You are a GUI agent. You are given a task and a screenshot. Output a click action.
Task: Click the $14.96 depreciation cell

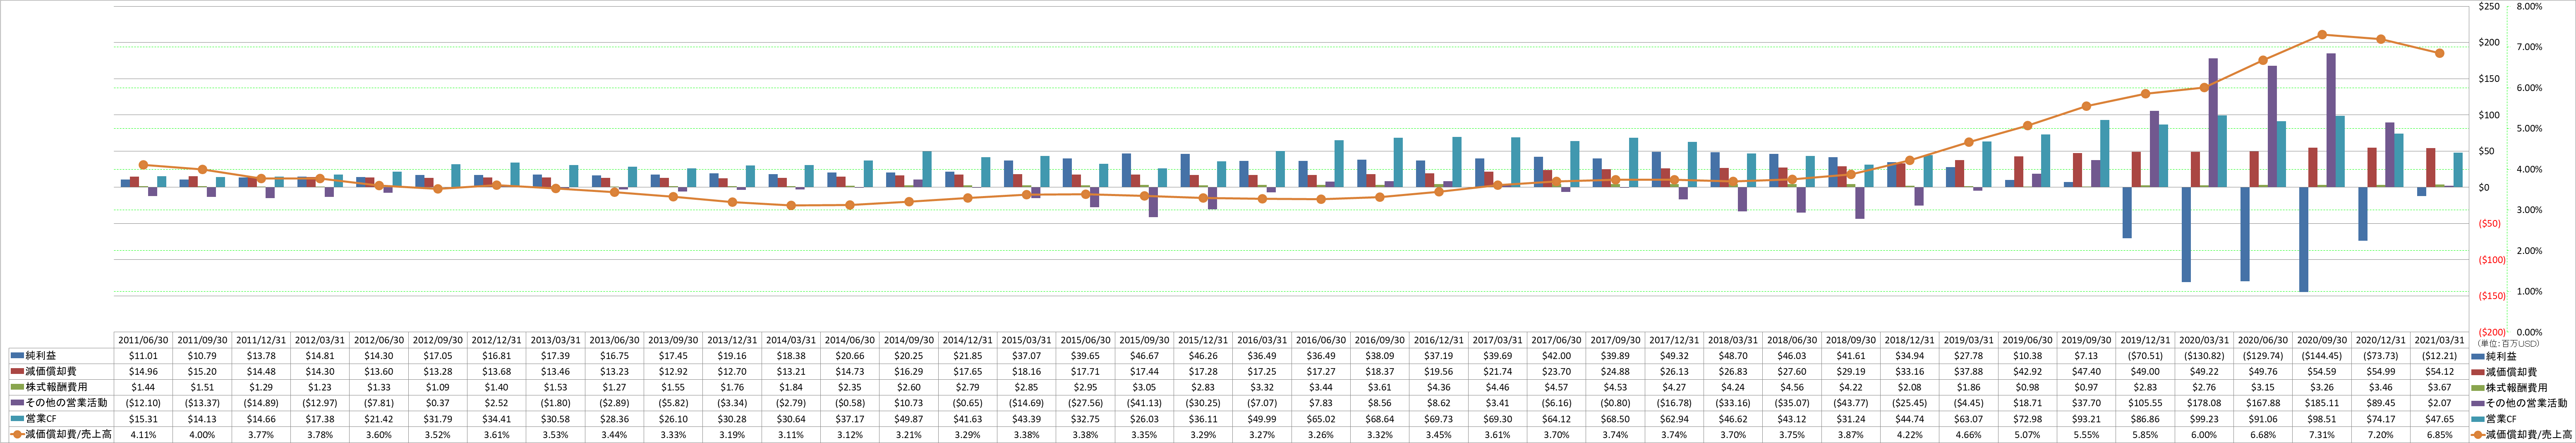143,372
